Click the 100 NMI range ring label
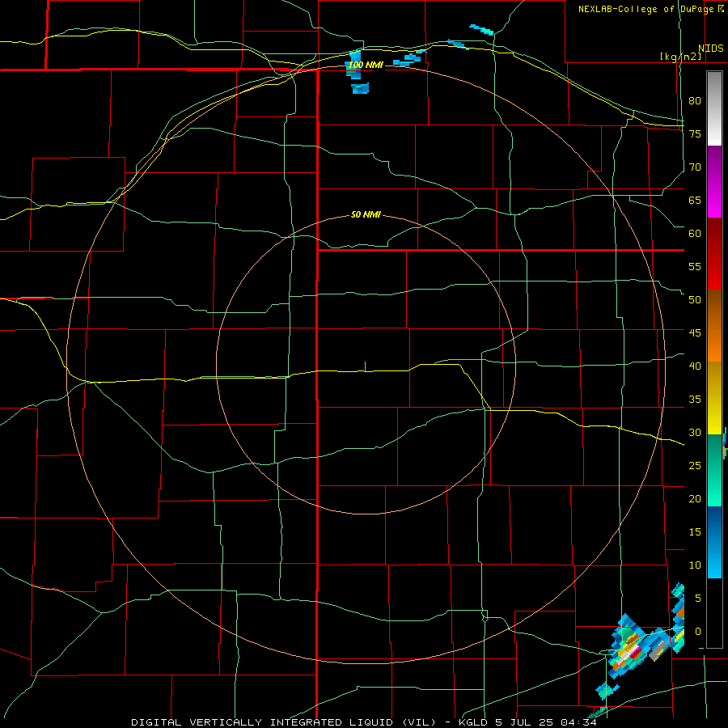The height and width of the screenshot is (728, 728). click(366, 65)
